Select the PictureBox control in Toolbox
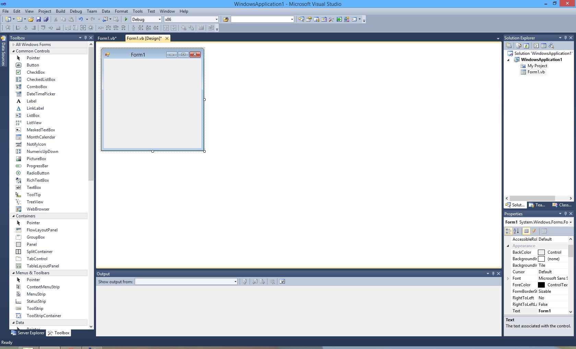 click(36, 159)
